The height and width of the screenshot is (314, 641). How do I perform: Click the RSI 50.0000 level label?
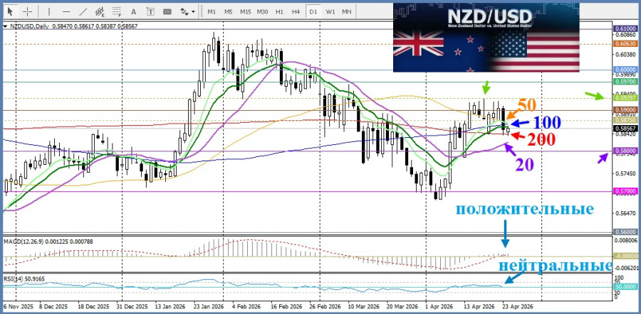[x=625, y=287]
